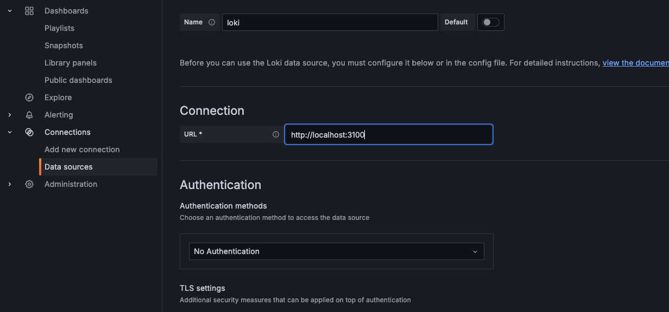669x312 pixels.
Task: Click the Alerting bell icon
Action: click(29, 115)
